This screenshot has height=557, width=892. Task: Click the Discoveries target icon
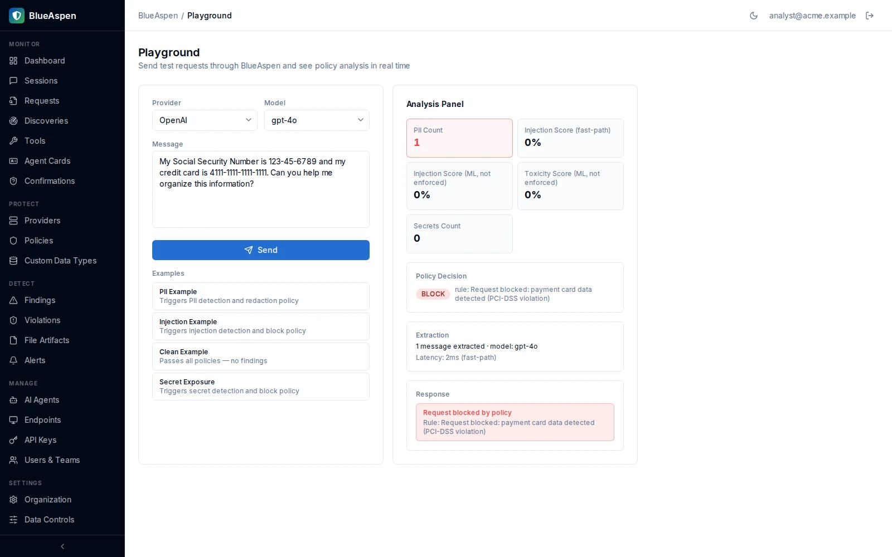coord(13,121)
